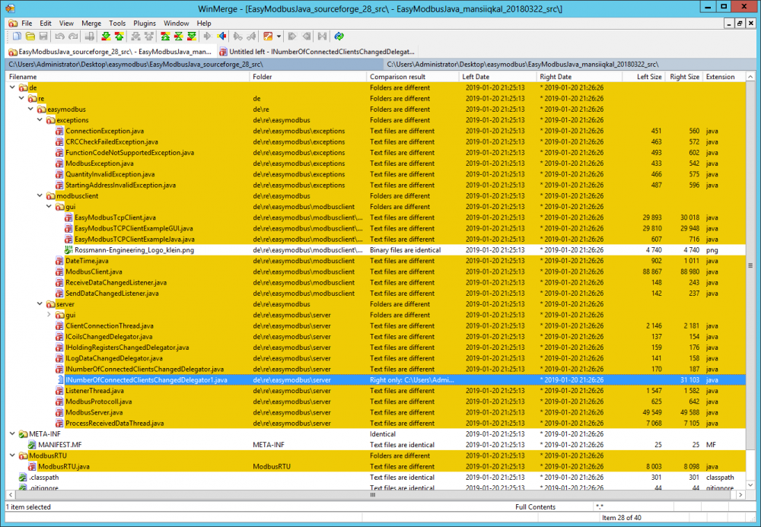761x527 pixels.
Task: Collapse the exceptions folder in tree
Action: 40,120
